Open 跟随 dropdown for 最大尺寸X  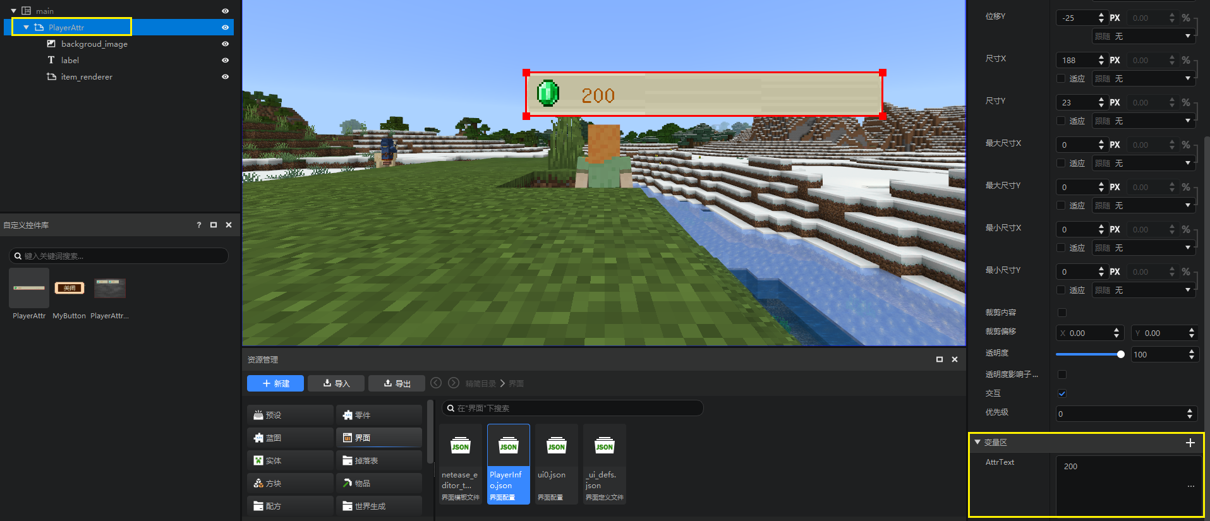coord(1143,163)
